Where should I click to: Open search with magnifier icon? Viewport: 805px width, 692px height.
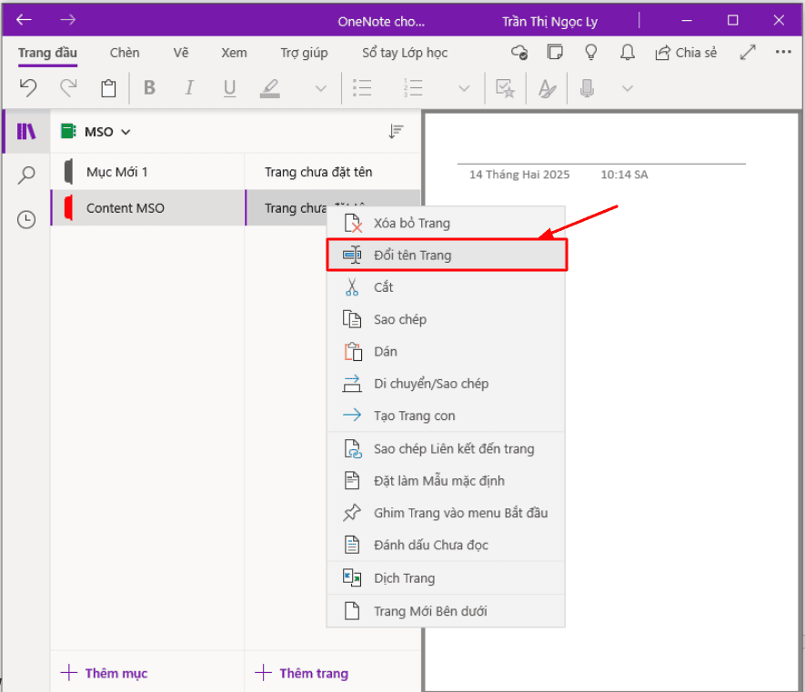tap(26, 176)
